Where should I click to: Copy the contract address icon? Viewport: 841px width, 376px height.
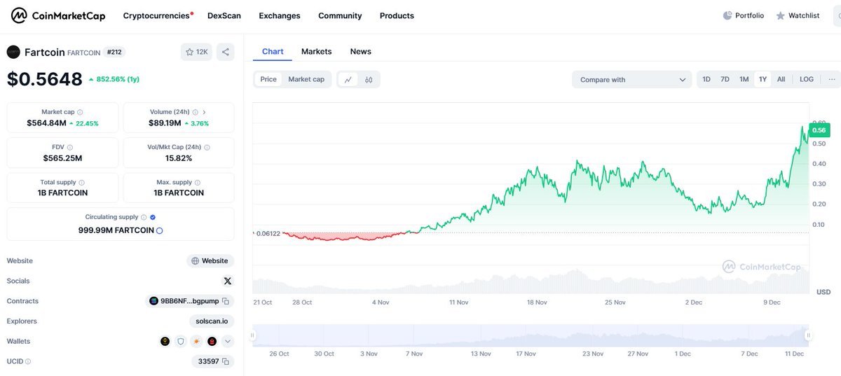point(226,301)
